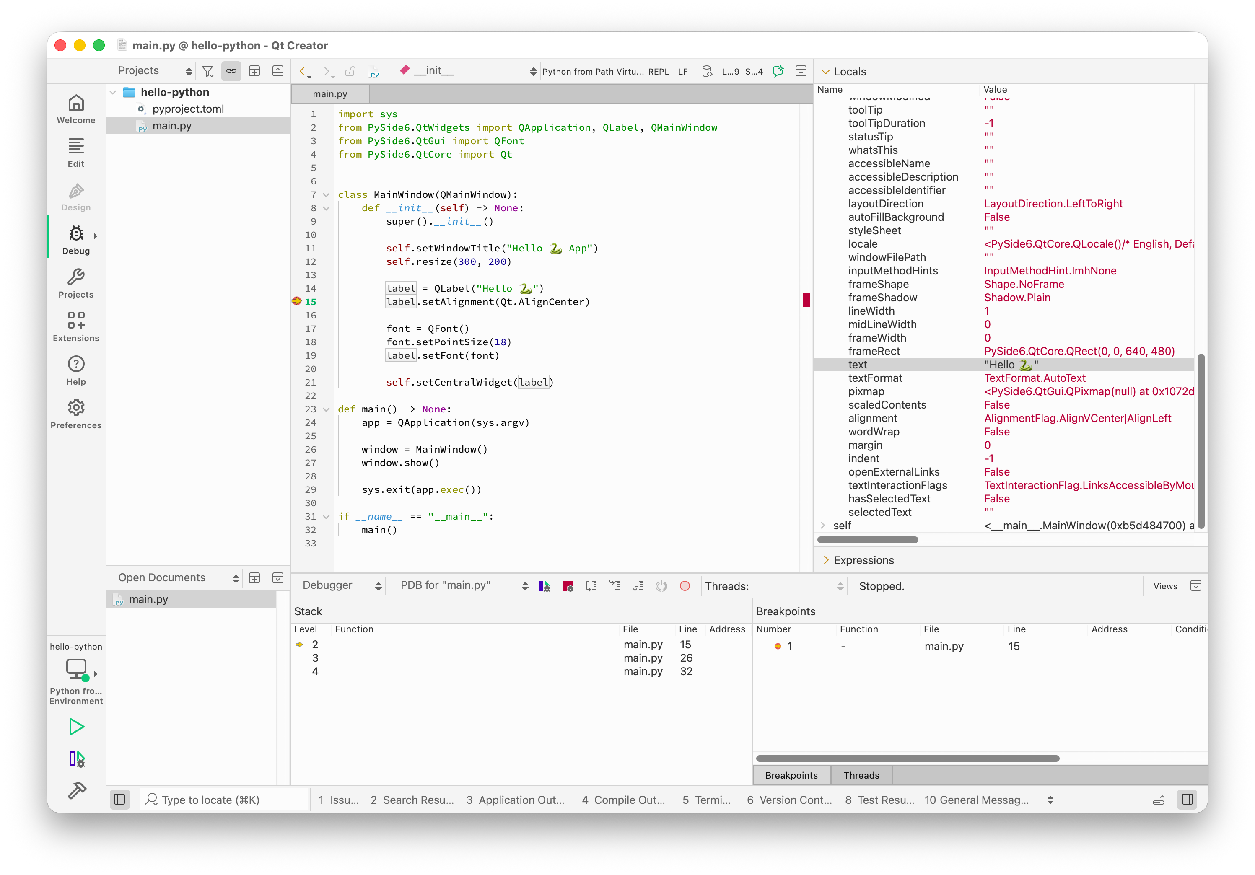Toggle right sidebar visibility

1187,800
